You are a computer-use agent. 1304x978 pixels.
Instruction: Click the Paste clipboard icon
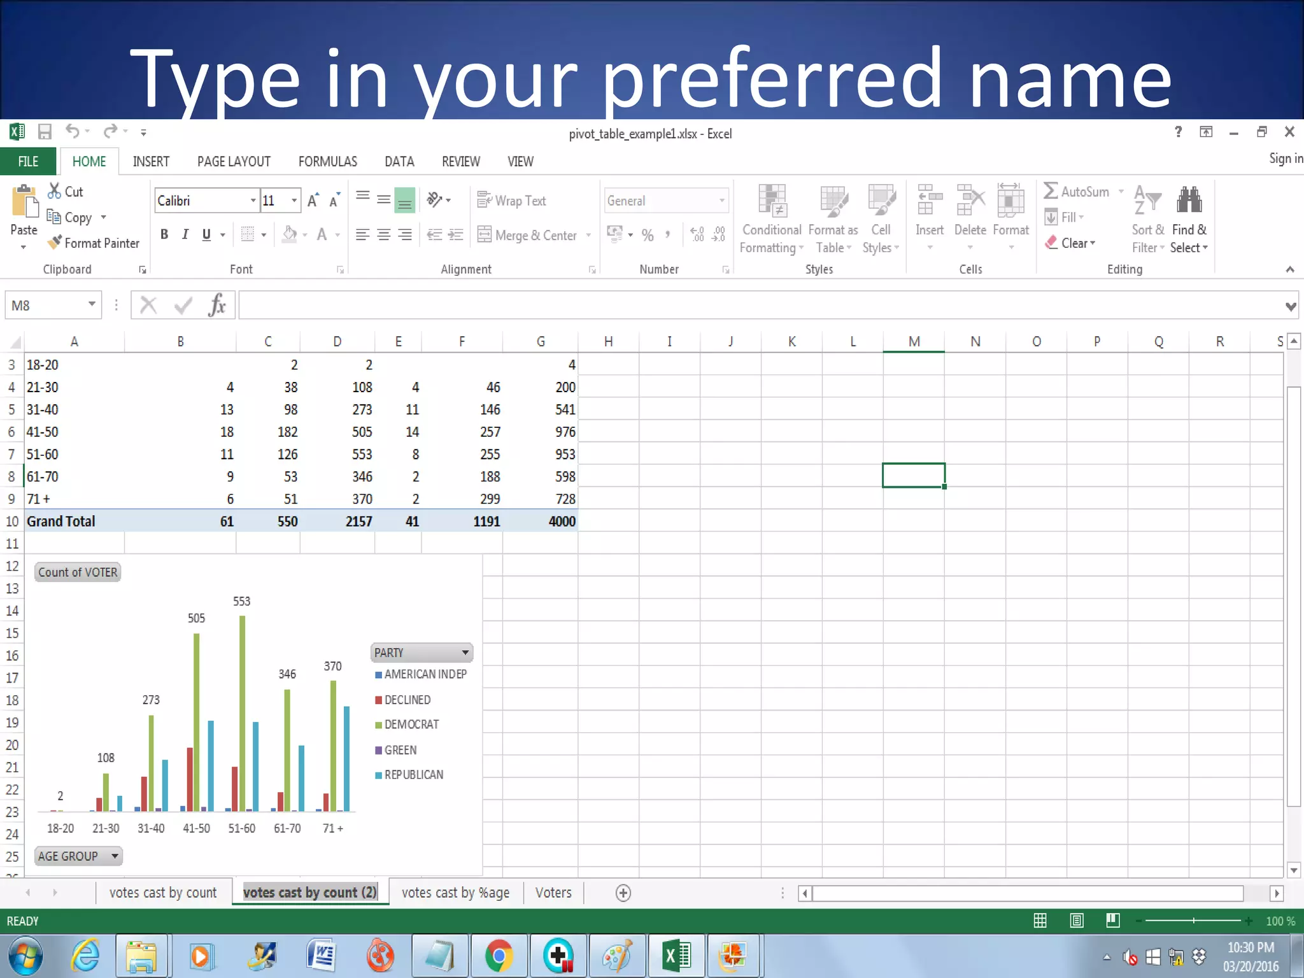24,202
